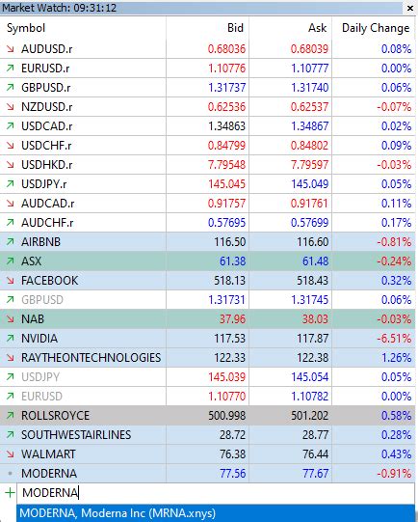The image size is (418, 522).
Task: Click MODERNA bid price 77.56
Action: tap(232, 473)
